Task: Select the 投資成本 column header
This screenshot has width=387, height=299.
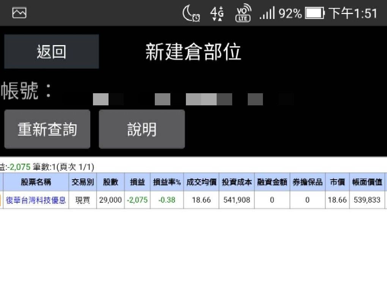Action: pos(236,182)
